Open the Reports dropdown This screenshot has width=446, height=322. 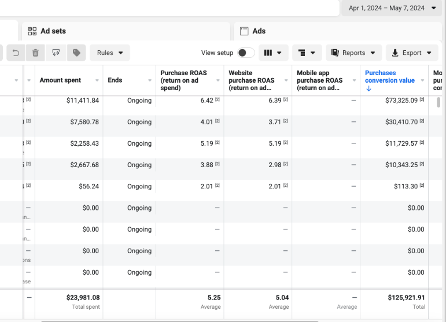pyautogui.click(x=353, y=53)
